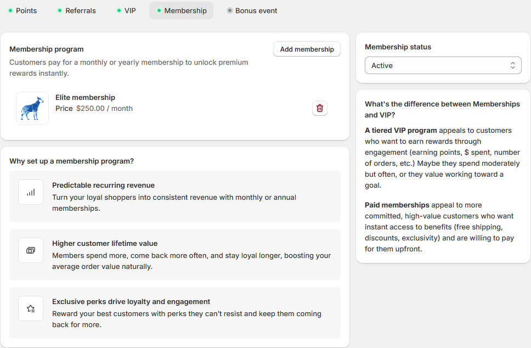Click the Higher customer lifetime value heading
Screen dimensions: 531x348
(105, 243)
